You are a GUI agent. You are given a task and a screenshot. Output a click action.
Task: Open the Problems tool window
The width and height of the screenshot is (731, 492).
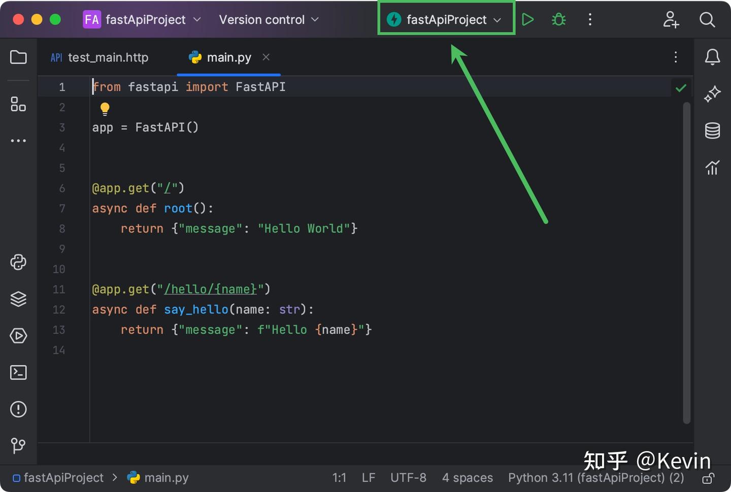click(18, 409)
